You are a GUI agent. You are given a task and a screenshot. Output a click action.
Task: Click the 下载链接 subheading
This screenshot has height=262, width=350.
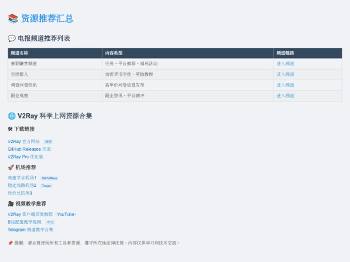tap(25, 129)
